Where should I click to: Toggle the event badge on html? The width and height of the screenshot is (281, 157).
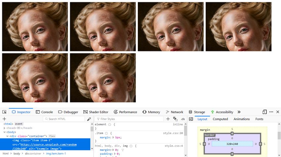click(19, 124)
